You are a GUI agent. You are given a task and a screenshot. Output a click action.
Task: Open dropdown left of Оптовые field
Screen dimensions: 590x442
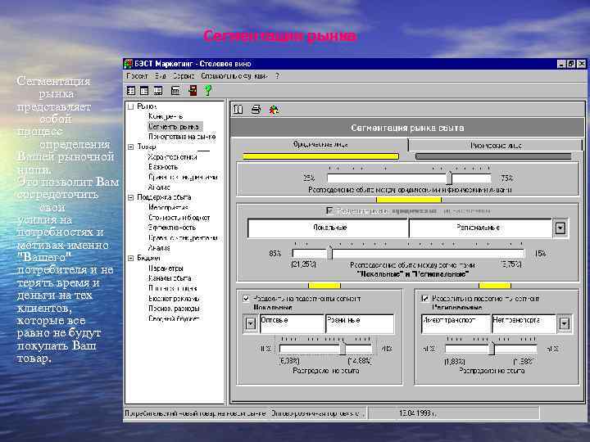[250, 324]
